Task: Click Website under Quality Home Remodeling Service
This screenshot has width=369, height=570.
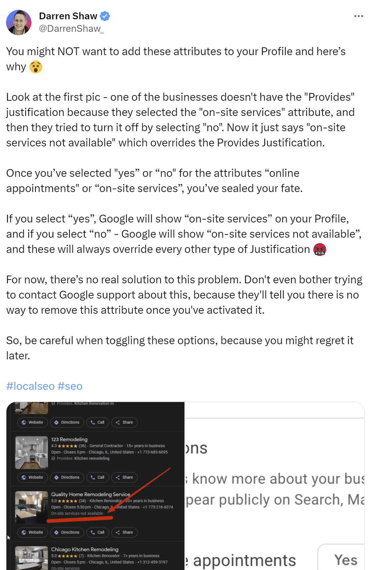Action: tap(32, 532)
